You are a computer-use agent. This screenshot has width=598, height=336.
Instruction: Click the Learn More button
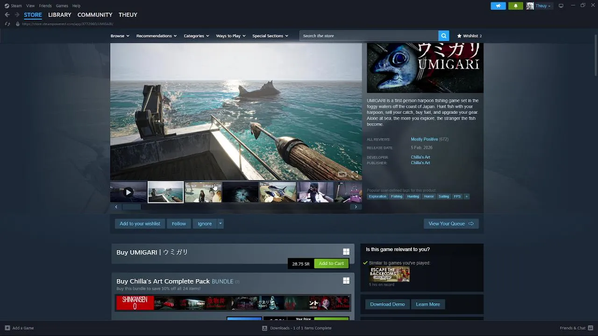coord(428,304)
